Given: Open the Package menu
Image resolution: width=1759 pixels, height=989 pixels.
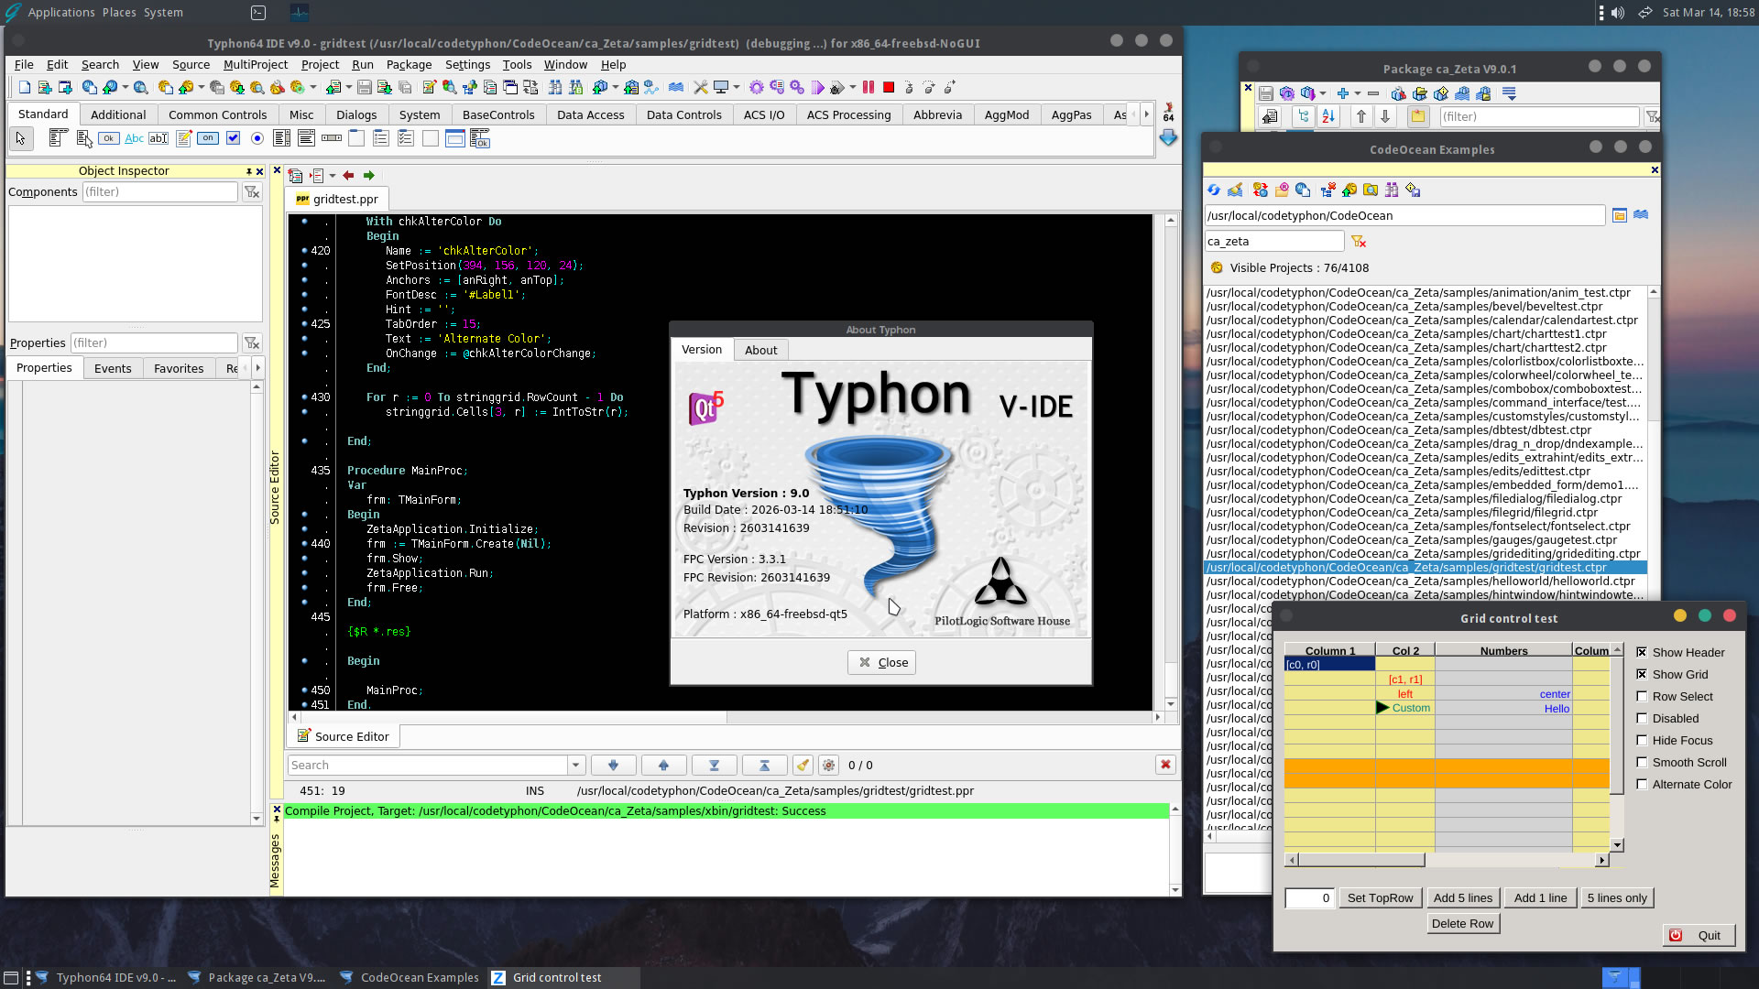Looking at the screenshot, I should click(409, 65).
